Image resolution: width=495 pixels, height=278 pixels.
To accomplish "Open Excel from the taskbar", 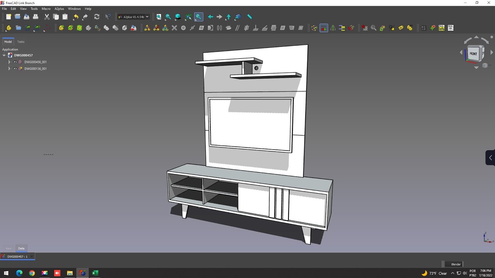I will [x=95, y=273].
